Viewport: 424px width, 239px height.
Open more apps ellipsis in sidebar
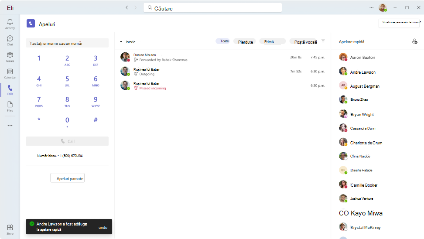coord(10,126)
